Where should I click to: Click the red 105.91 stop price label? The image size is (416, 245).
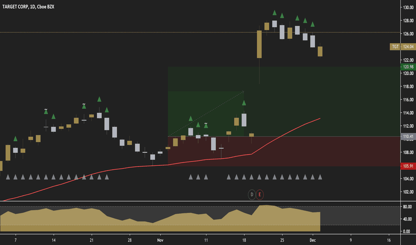[408, 166]
